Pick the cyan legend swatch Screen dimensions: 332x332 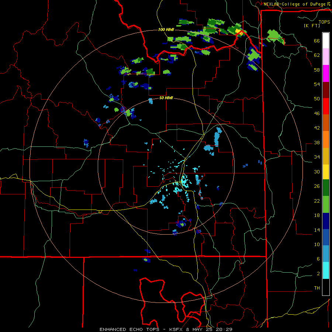[326, 270]
